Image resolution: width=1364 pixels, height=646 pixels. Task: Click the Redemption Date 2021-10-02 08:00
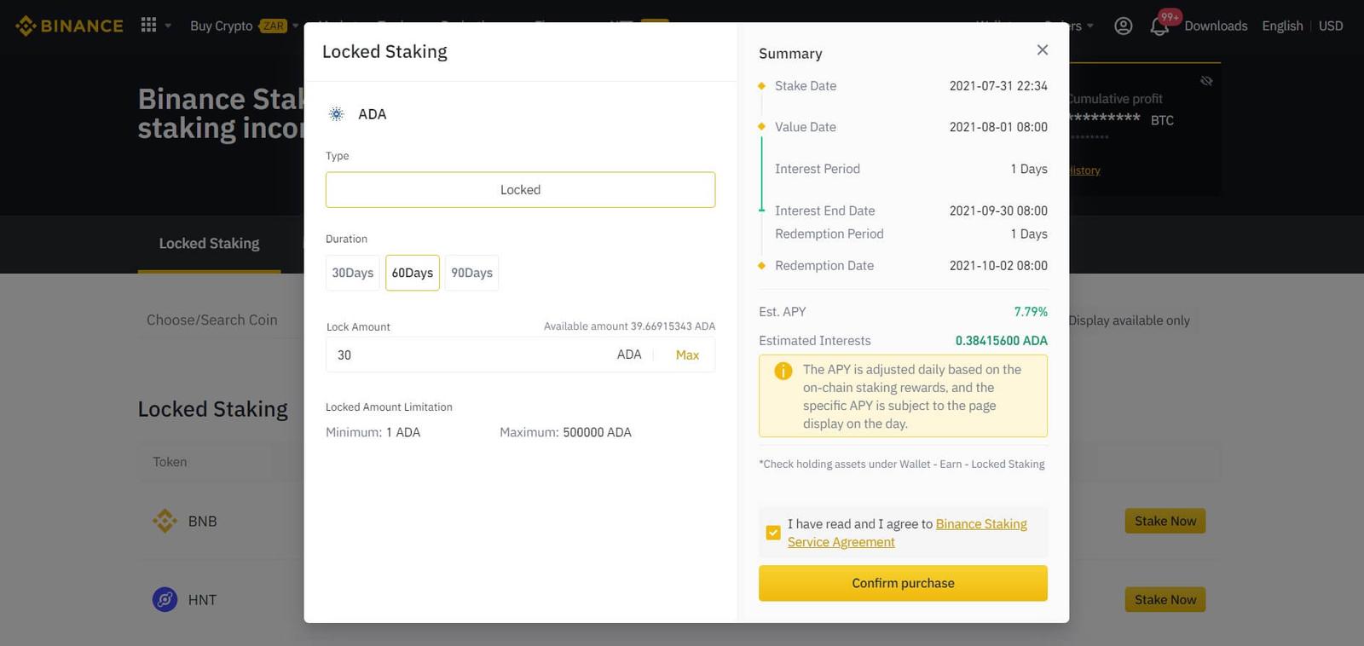(998, 266)
